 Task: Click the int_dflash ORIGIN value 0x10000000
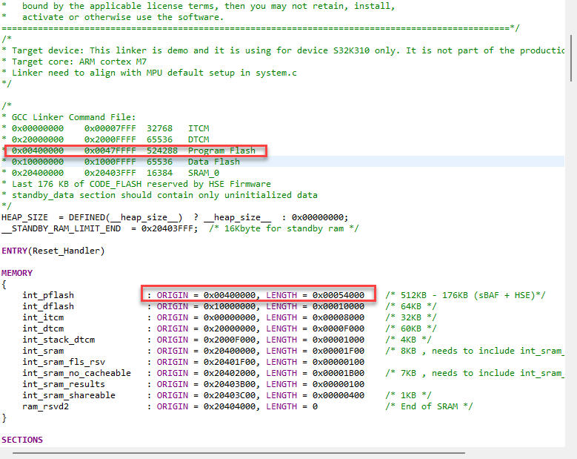click(230, 306)
